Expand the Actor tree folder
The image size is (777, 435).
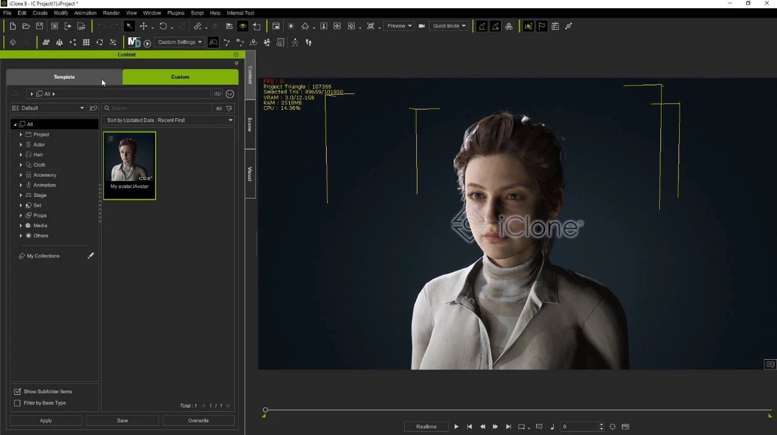[21, 145]
